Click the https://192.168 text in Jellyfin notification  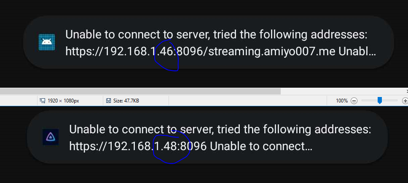[x=111, y=146]
